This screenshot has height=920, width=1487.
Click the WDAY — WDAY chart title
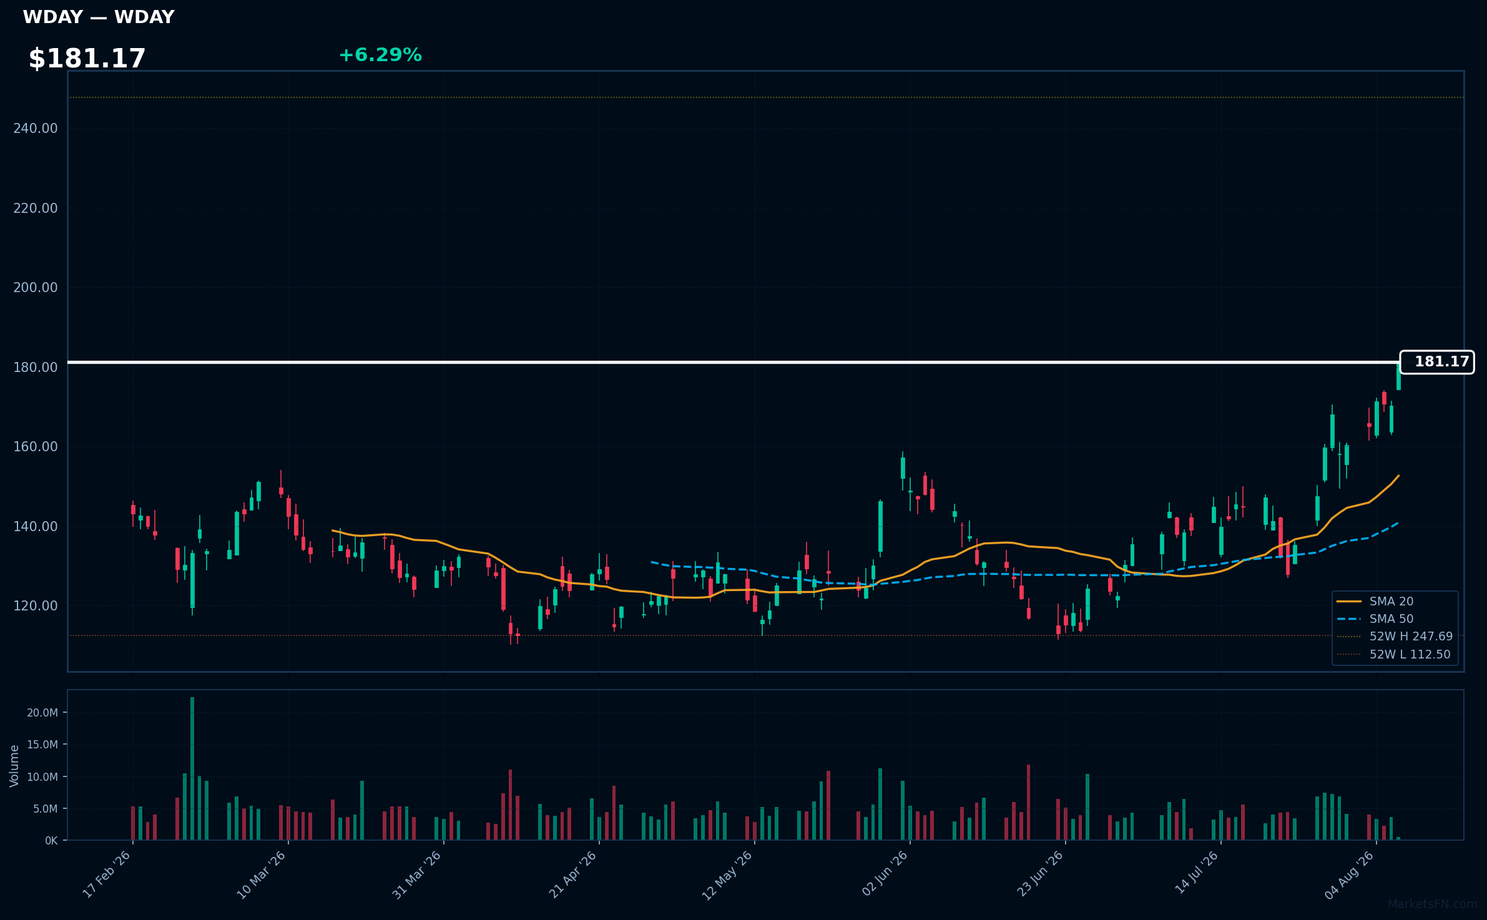coord(99,17)
